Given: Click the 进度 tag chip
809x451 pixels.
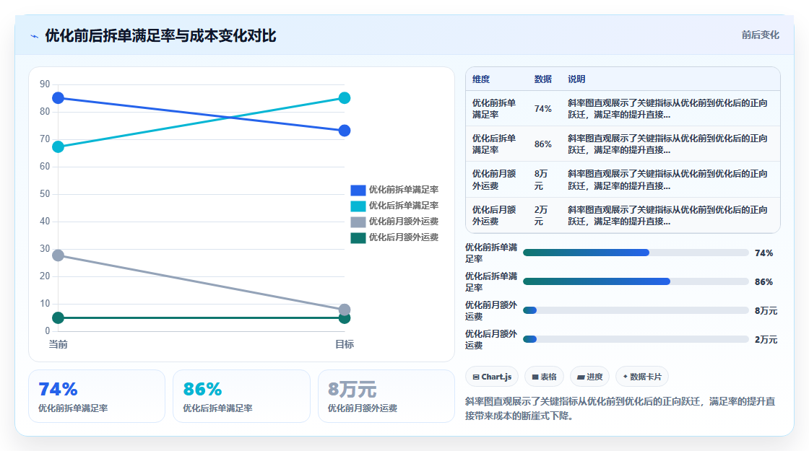Looking at the screenshot, I should pyautogui.click(x=589, y=377).
